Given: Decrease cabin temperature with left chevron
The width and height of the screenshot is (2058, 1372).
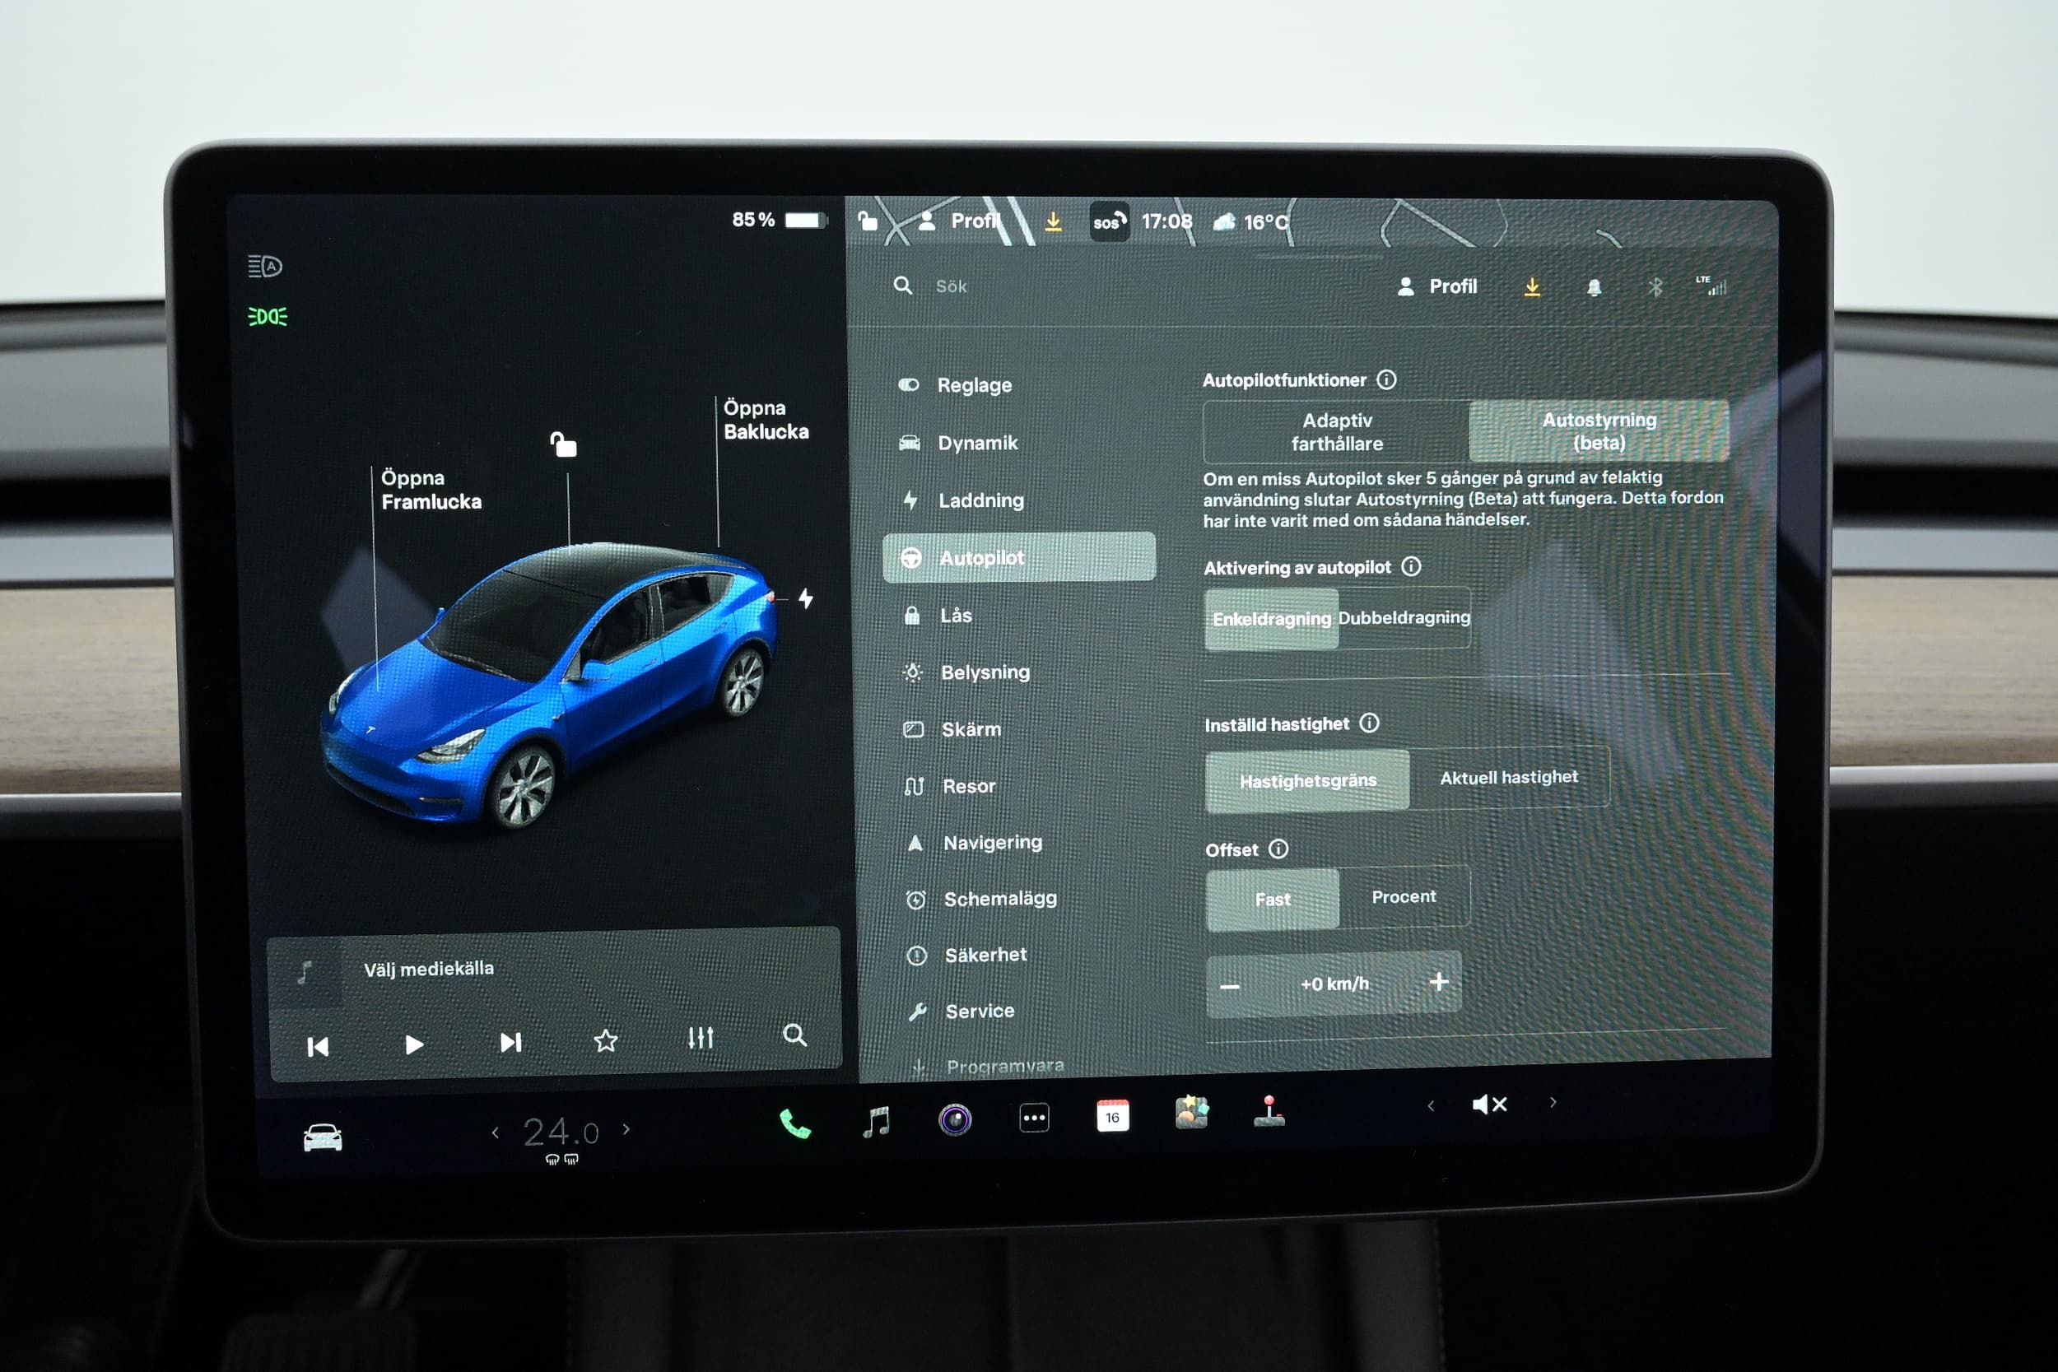Looking at the screenshot, I should point(496,1132).
